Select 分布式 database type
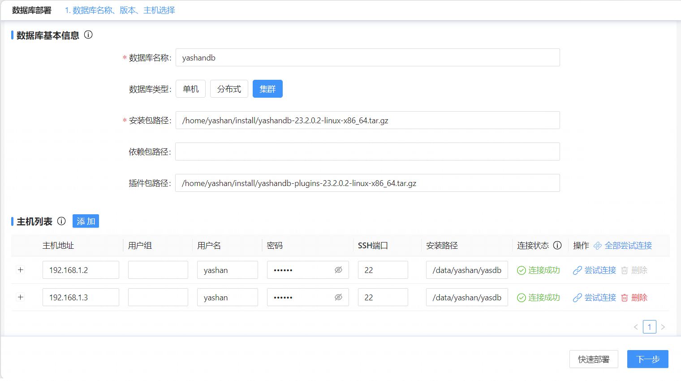 229,89
